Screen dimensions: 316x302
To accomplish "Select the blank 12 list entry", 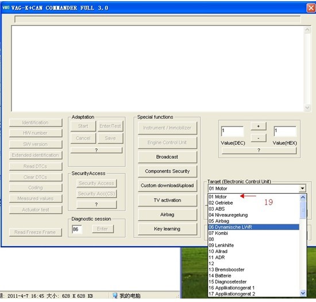I will (254, 263).
